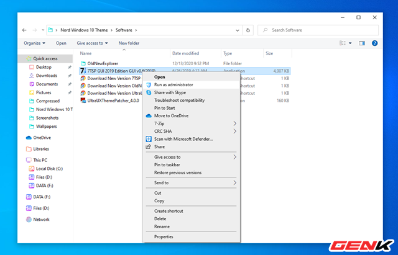Image resolution: width=398 pixels, height=255 pixels.
Task: Select the Compressed folder in sidebar
Action: tap(48, 101)
